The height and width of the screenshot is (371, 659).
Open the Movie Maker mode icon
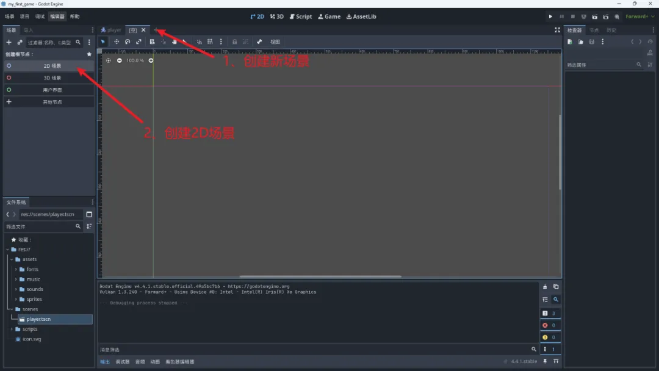616,16
